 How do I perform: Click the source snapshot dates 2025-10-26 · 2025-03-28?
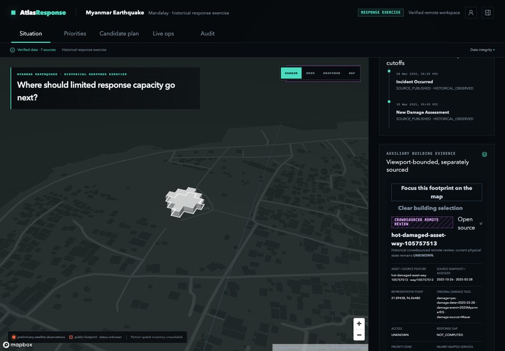[454, 280]
